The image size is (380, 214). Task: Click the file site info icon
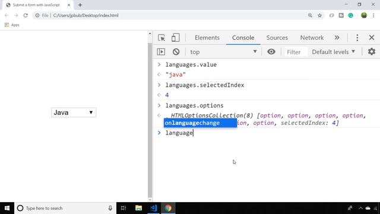pos(37,15)
